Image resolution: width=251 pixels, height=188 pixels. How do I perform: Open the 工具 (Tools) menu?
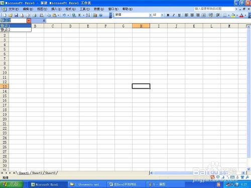(x=85, y=9)
